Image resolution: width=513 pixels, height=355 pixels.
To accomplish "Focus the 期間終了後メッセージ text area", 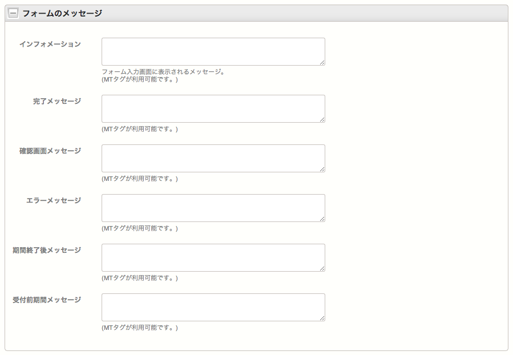I will (213, 257).
